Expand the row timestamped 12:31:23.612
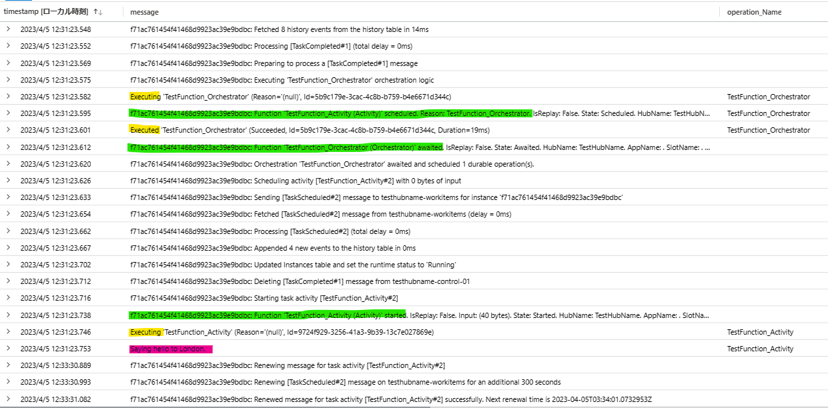The width and height of the screenshot is (828, 408). pos(8,147)
